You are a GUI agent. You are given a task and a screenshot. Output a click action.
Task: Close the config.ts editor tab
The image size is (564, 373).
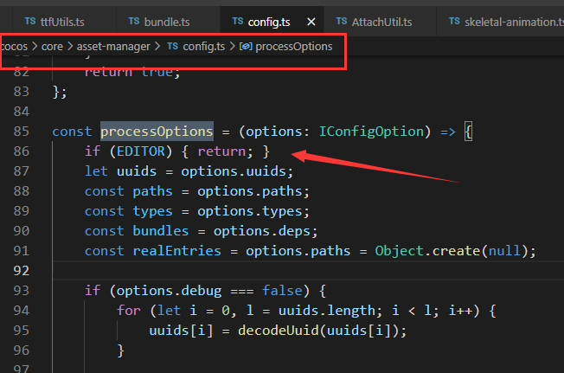click(x=311, y=20)
